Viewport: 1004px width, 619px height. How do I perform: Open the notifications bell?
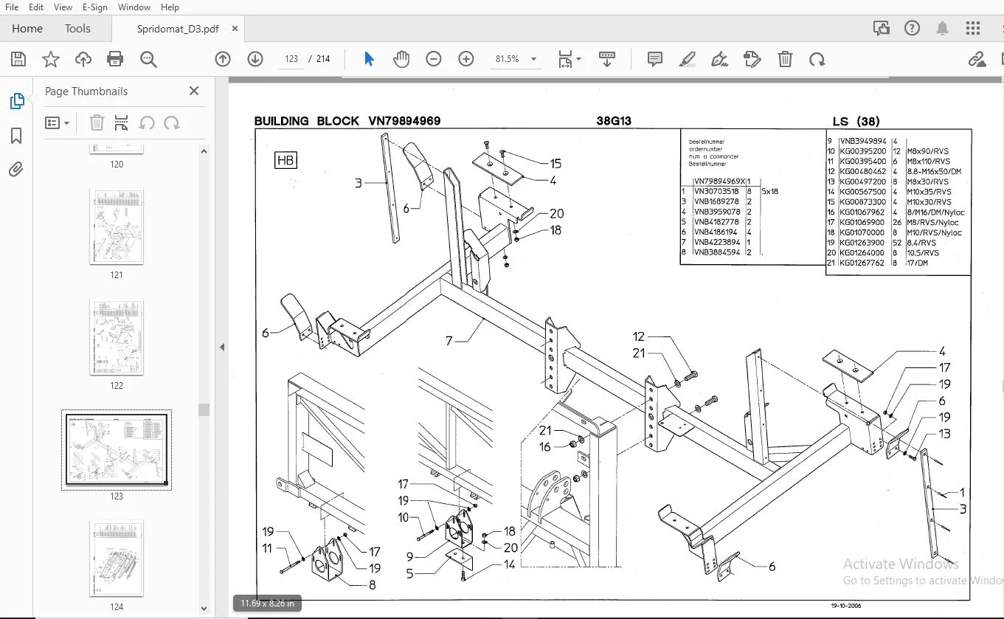click(943, 29)
